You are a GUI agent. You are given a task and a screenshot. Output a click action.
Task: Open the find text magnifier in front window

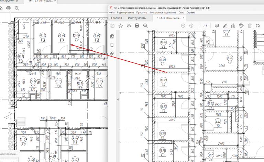coord(145,26)
